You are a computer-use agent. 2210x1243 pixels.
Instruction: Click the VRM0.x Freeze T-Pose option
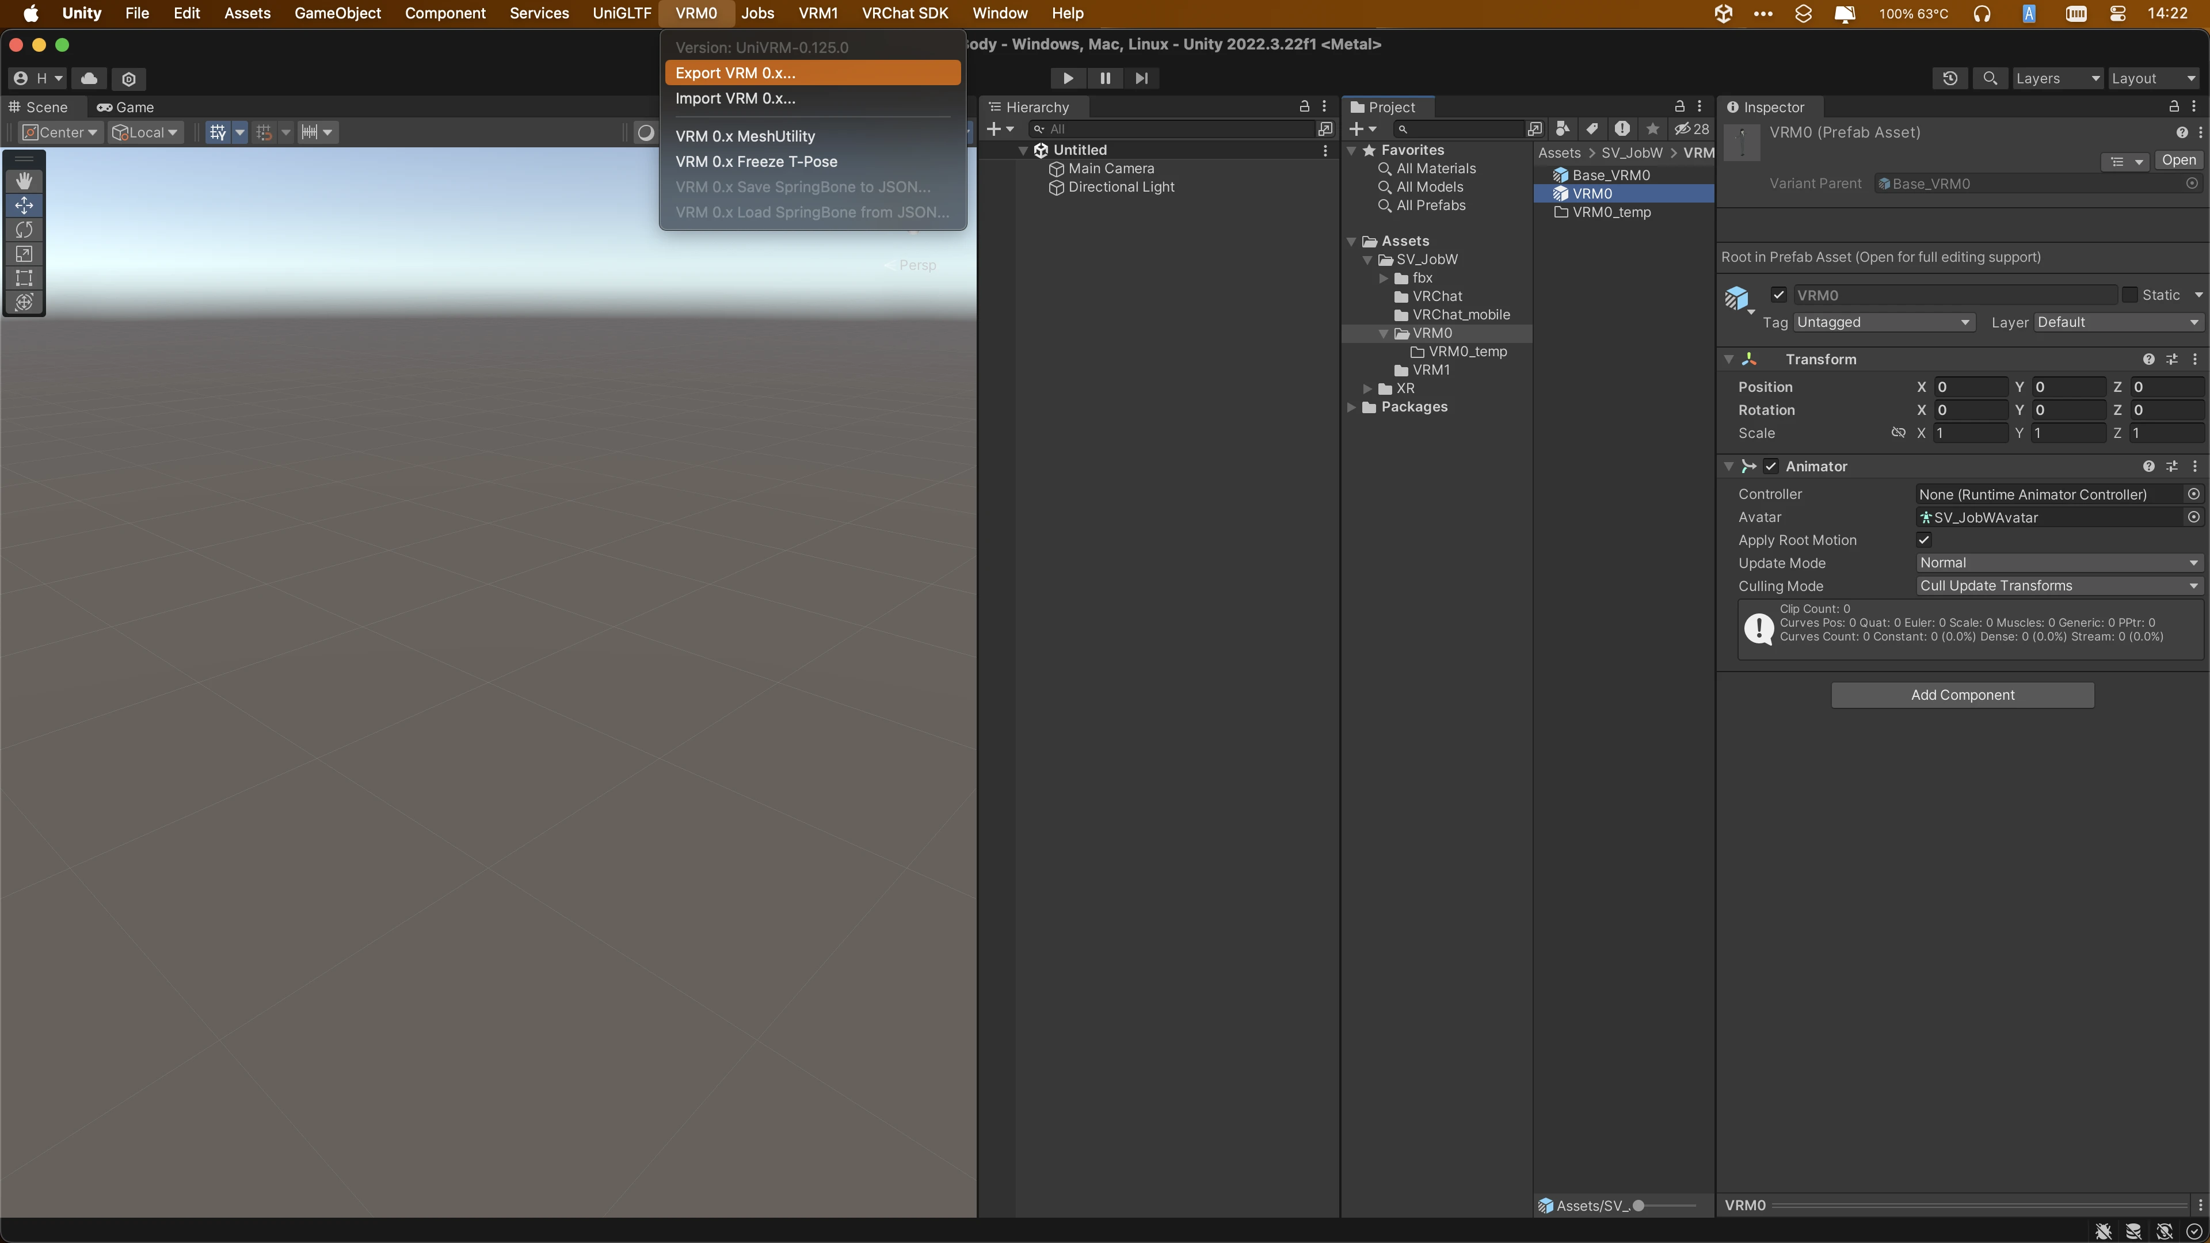click(x=757, y=161)
